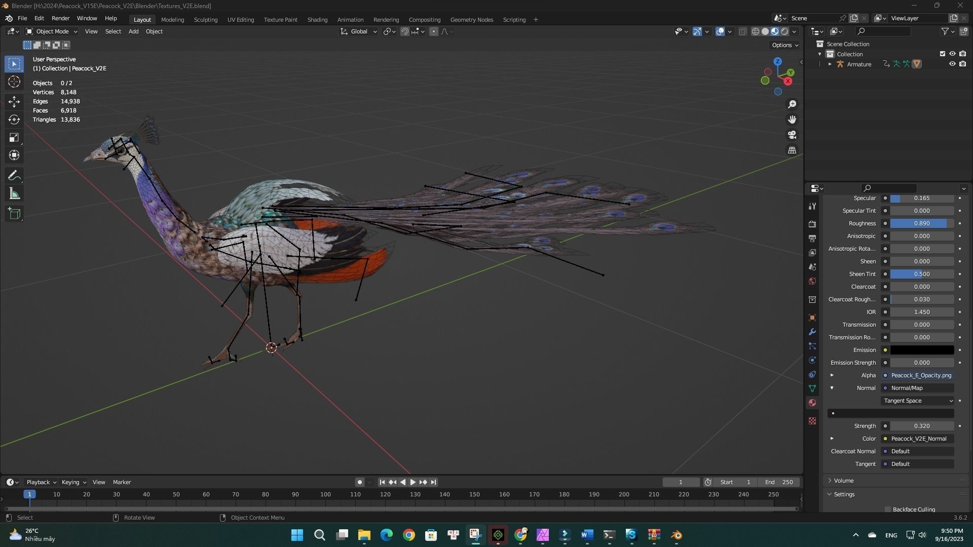Viewport: 973px width, 547px height.
Task: Toggle snapping magnet in header
Action: click(404, 31)
